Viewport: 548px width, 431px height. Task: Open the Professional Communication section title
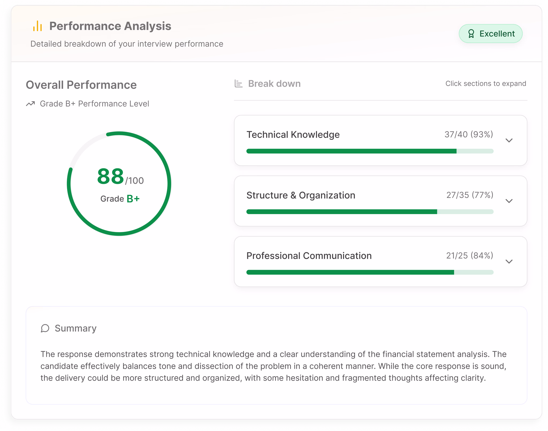coord(309,256)
